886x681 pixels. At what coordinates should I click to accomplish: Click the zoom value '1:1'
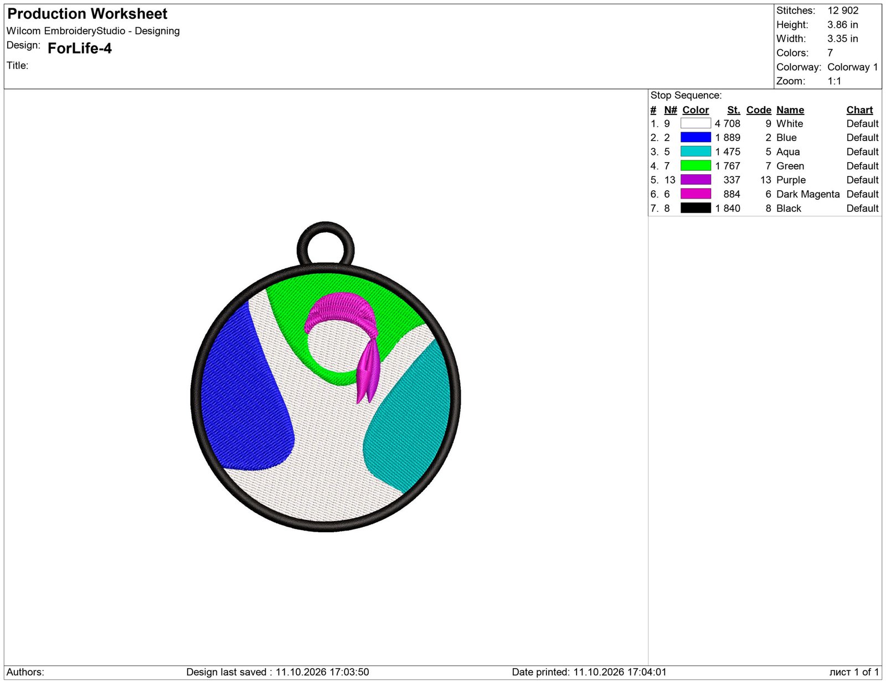point(835,81)
